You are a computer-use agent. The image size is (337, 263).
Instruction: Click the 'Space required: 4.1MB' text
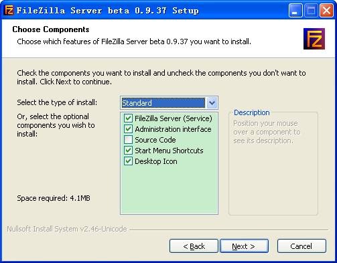tap(54, 198)
